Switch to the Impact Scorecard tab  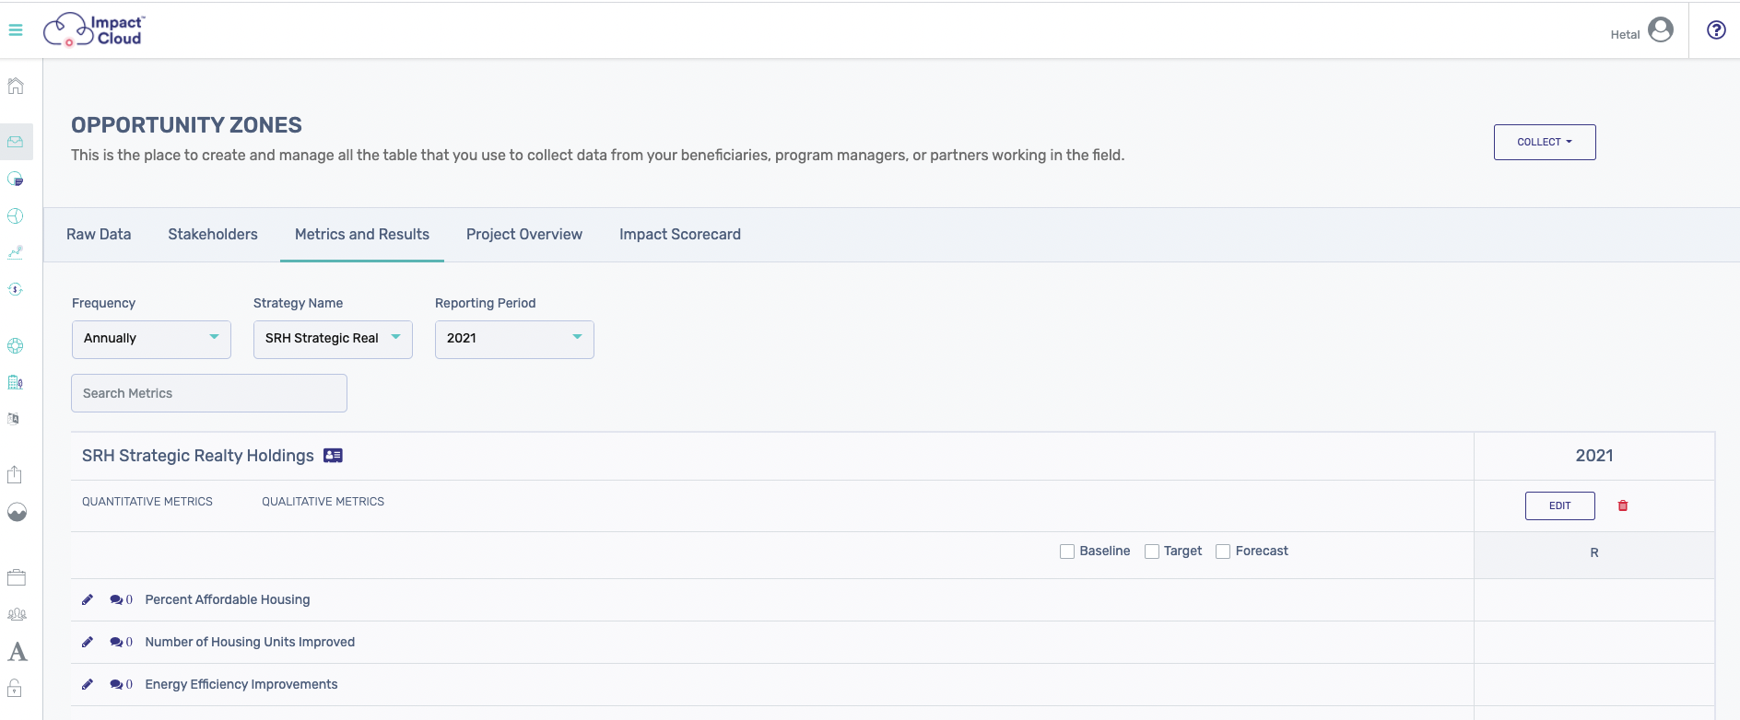click(x=680, y=235)
